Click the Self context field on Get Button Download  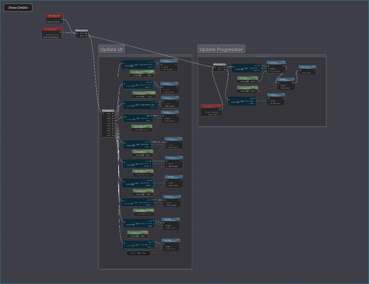pos(132,204)
